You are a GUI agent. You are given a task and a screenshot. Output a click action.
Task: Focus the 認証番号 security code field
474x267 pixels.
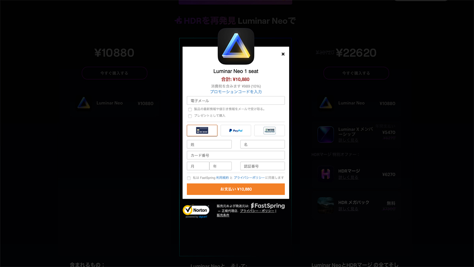[262, 166]
